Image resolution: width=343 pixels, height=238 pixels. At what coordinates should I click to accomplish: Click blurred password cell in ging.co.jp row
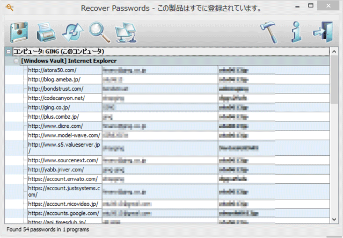(x=274, y=107)
